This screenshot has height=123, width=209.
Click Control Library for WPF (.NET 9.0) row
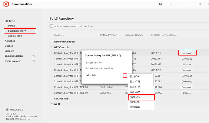coord(71,93)
